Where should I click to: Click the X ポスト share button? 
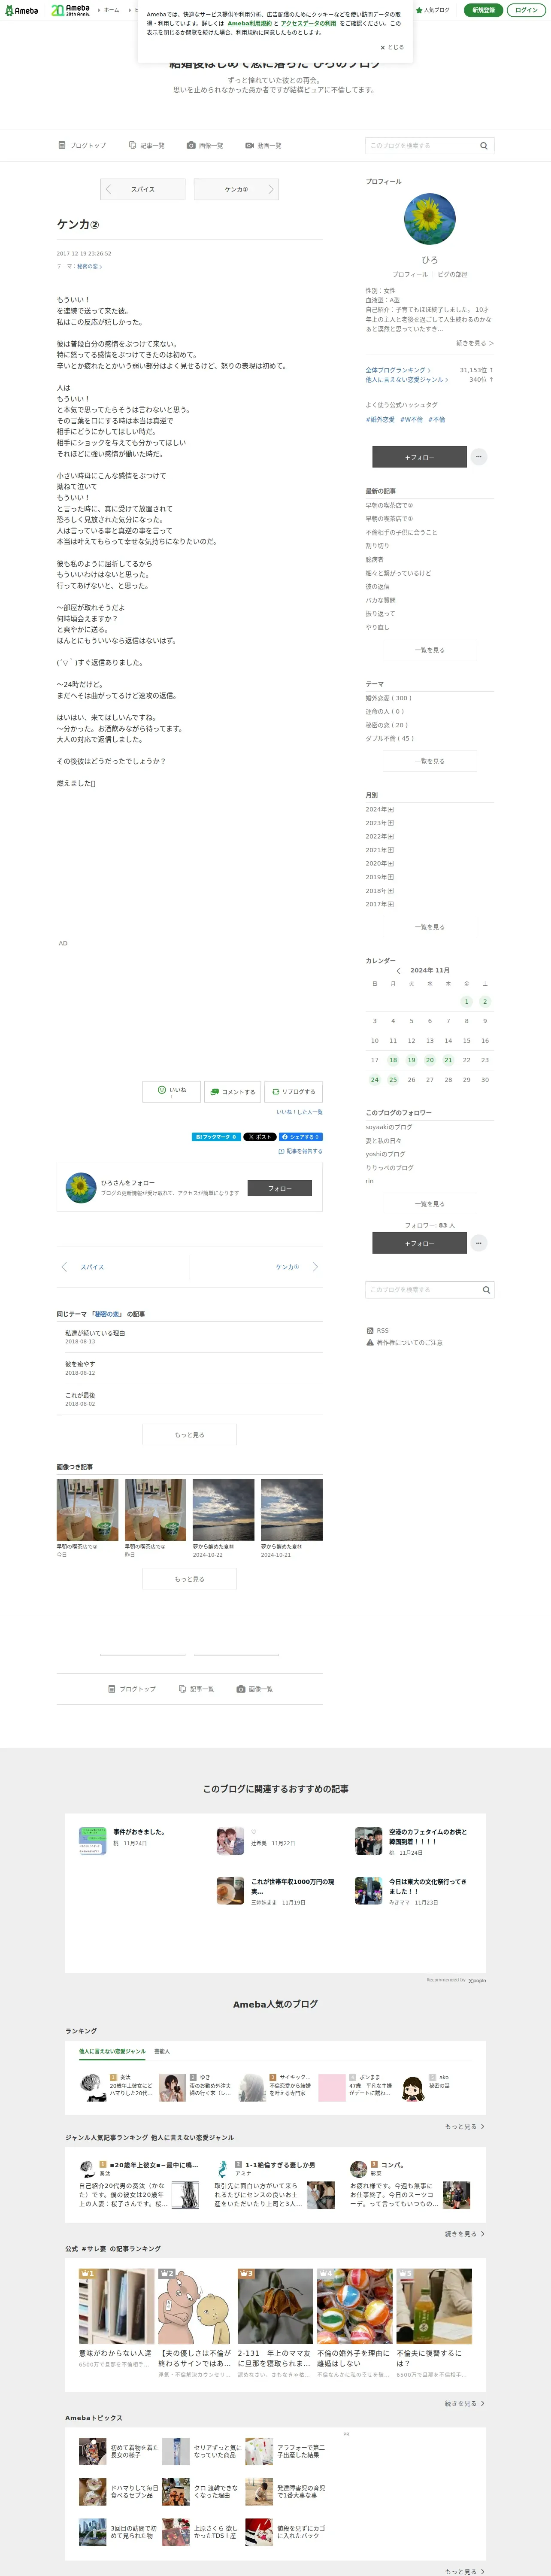coord(260,1137)
